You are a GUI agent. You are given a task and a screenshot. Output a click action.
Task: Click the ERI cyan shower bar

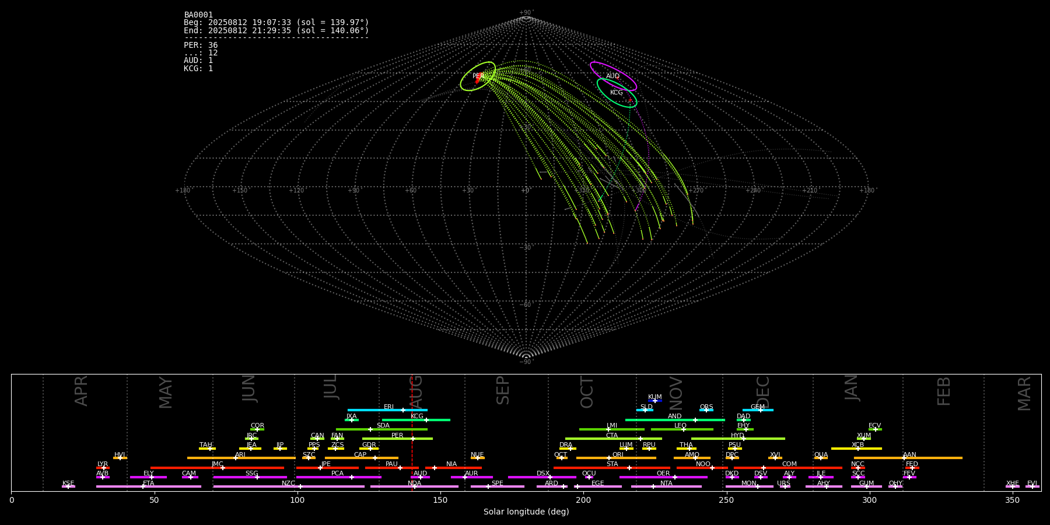387,410
